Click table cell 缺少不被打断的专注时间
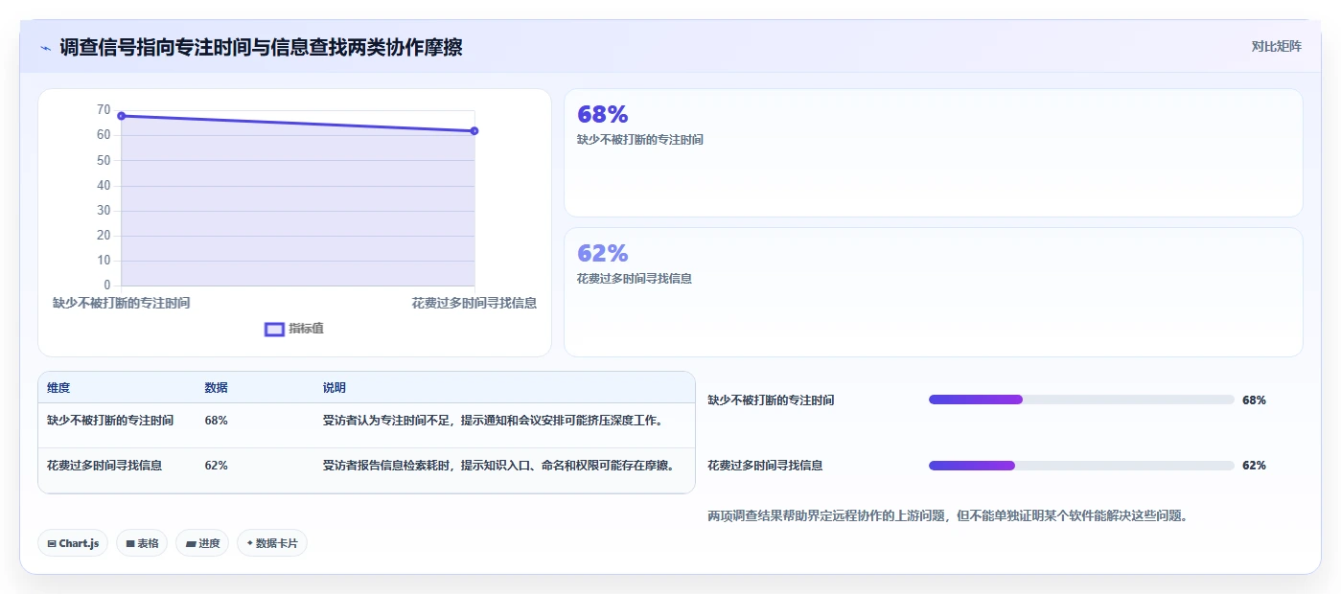1341x594 pixels. click(x=110, y=421)
